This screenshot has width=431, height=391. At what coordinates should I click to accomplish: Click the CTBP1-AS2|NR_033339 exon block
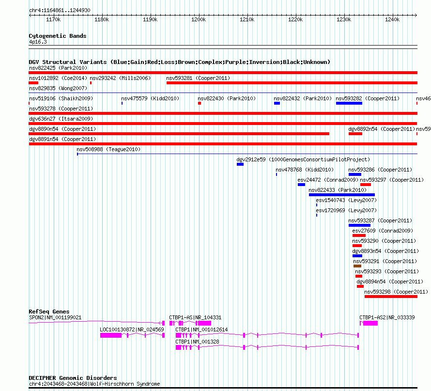click(x=370, y=323)
